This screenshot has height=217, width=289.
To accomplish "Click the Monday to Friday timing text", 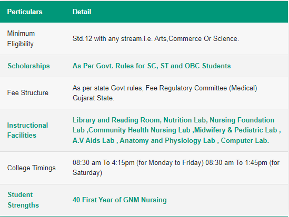I will [x=138, y=163].
